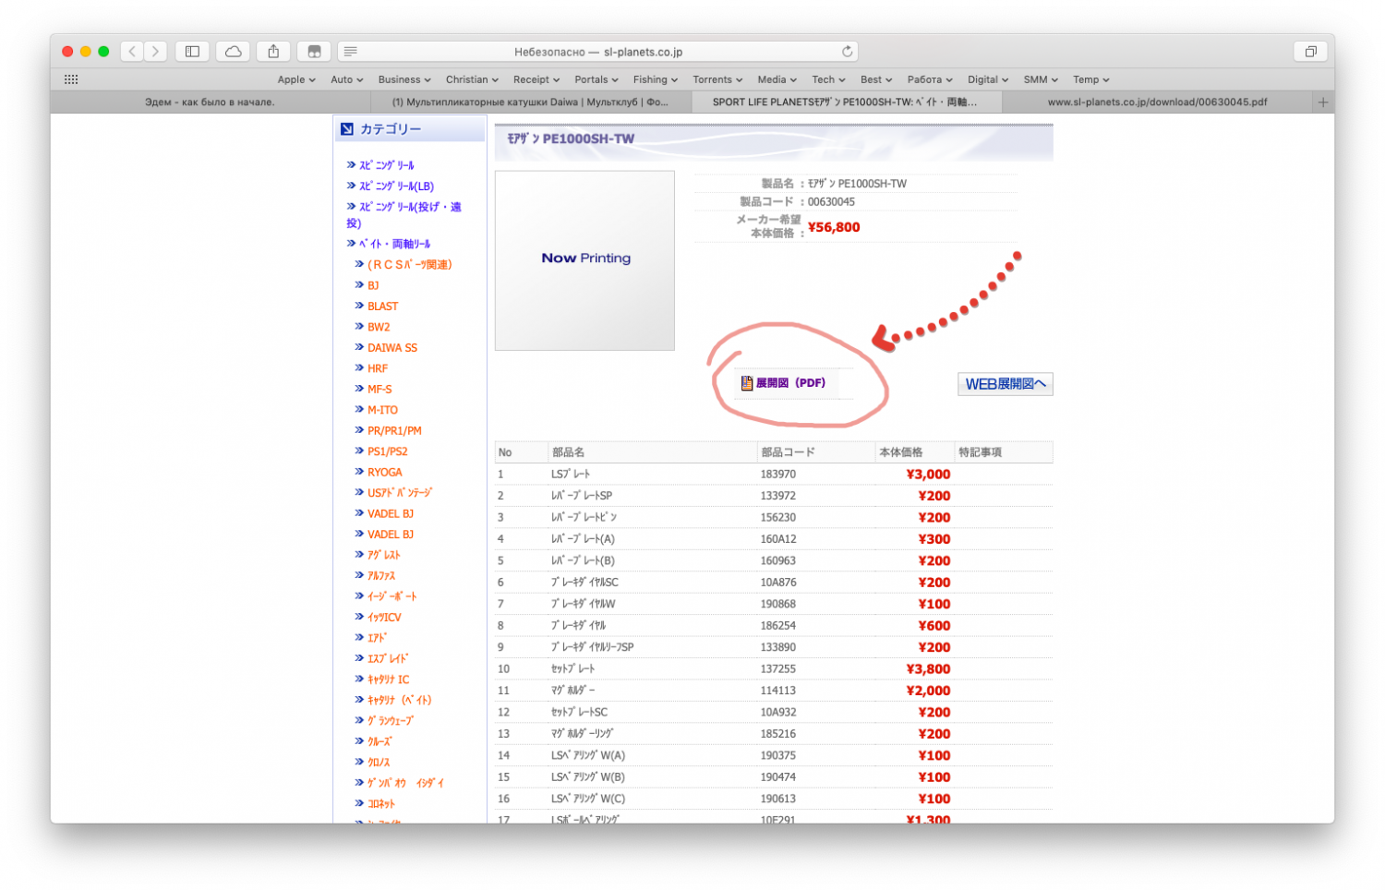Select part code 137255 in the table
Image resolution: width=1385 pixels, height=890 pixels.
[778, 669]
